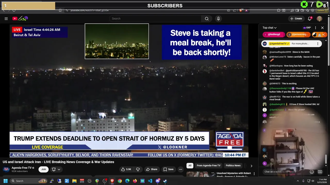Open @leslieogd Super Chat ticker chip
The height and width of the screenshot is (185, 330).
274,34
